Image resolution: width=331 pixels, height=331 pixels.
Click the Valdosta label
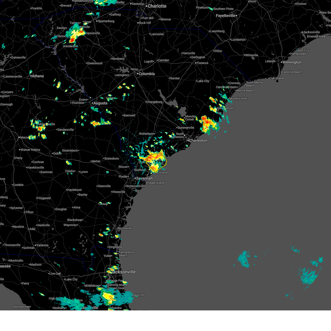pyautogui.click(x=42, y=245)
